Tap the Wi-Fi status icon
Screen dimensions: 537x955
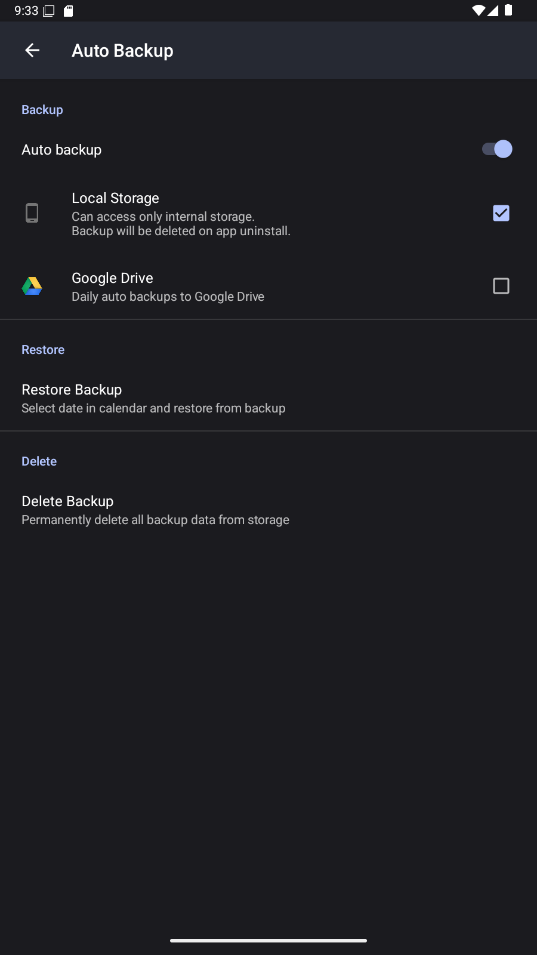tap(478, 10)
